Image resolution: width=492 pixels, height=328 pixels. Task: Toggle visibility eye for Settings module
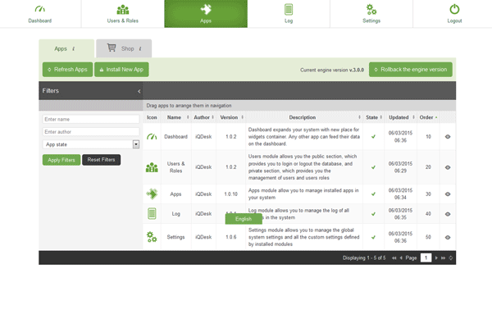click(x=448, y=237)
